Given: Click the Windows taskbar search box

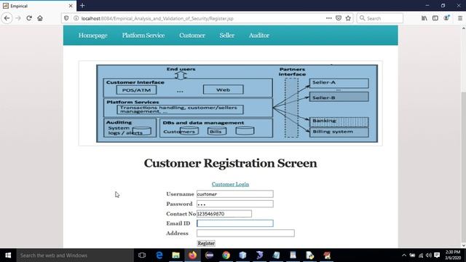Looking at the screenshot, I should [75, 255].
